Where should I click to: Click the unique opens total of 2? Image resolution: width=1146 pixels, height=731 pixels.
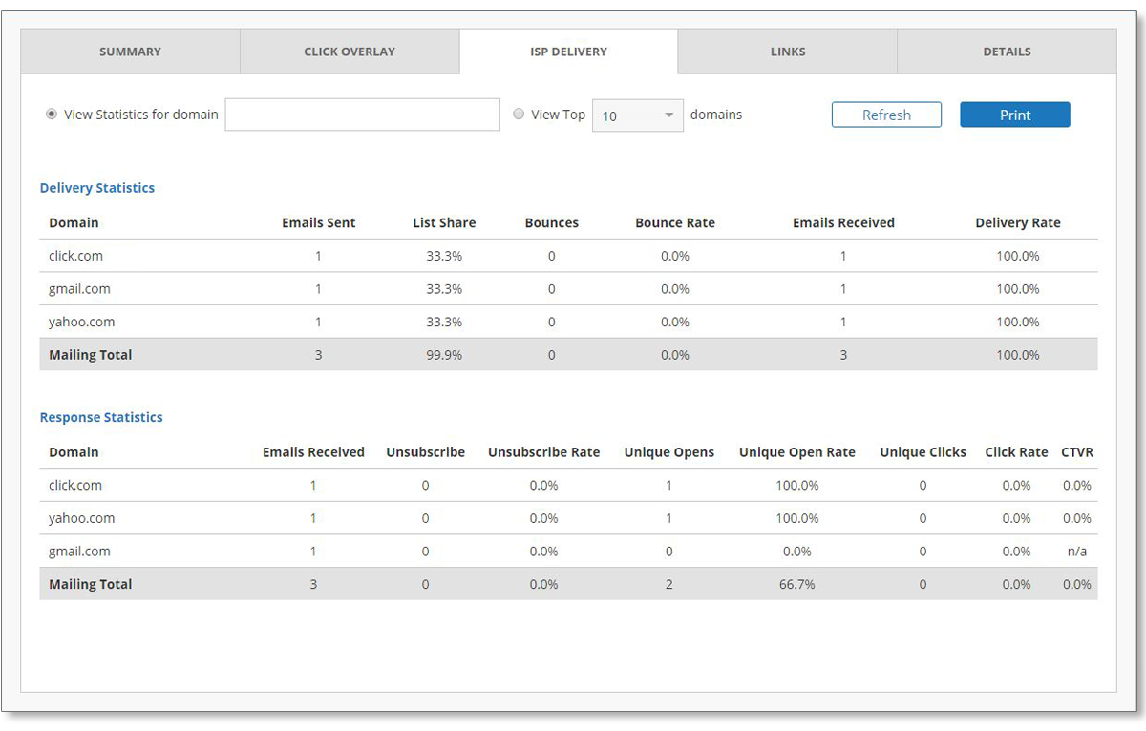tap(669, 584)
